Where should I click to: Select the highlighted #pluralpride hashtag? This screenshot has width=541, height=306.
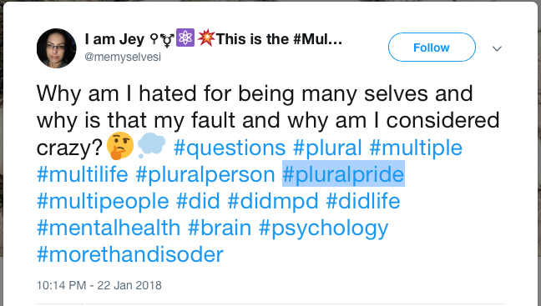pyautogui.click(x=343, y=174)
